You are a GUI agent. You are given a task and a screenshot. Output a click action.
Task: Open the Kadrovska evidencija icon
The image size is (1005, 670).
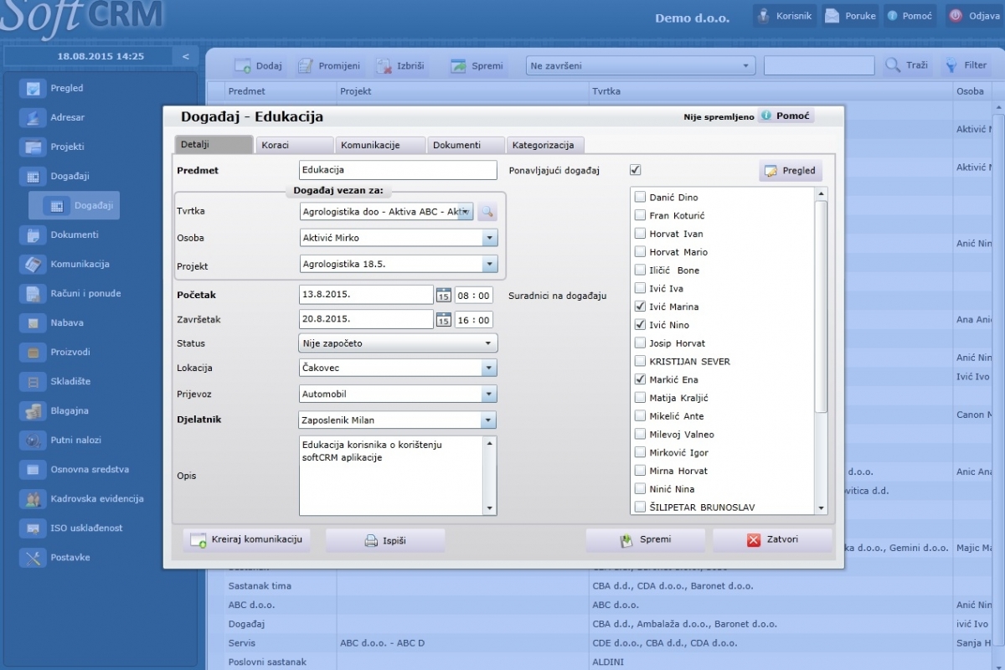[33, 499]
